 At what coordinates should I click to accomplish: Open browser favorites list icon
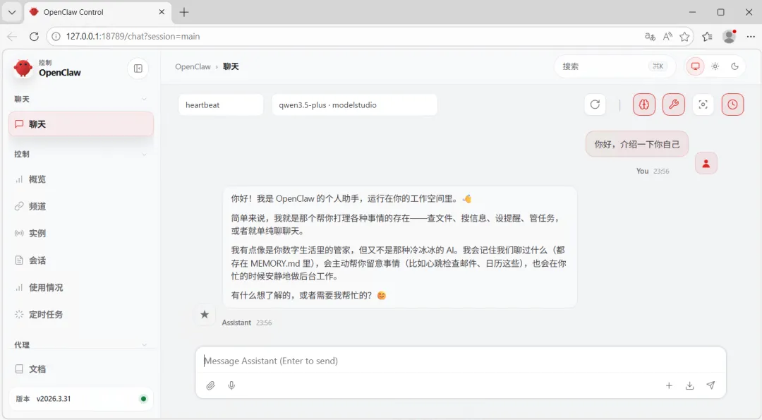click(x=707, y=37)
